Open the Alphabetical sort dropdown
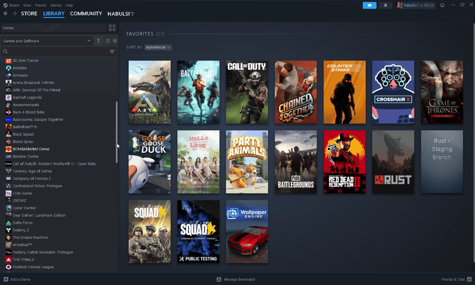 click(158, 47)
